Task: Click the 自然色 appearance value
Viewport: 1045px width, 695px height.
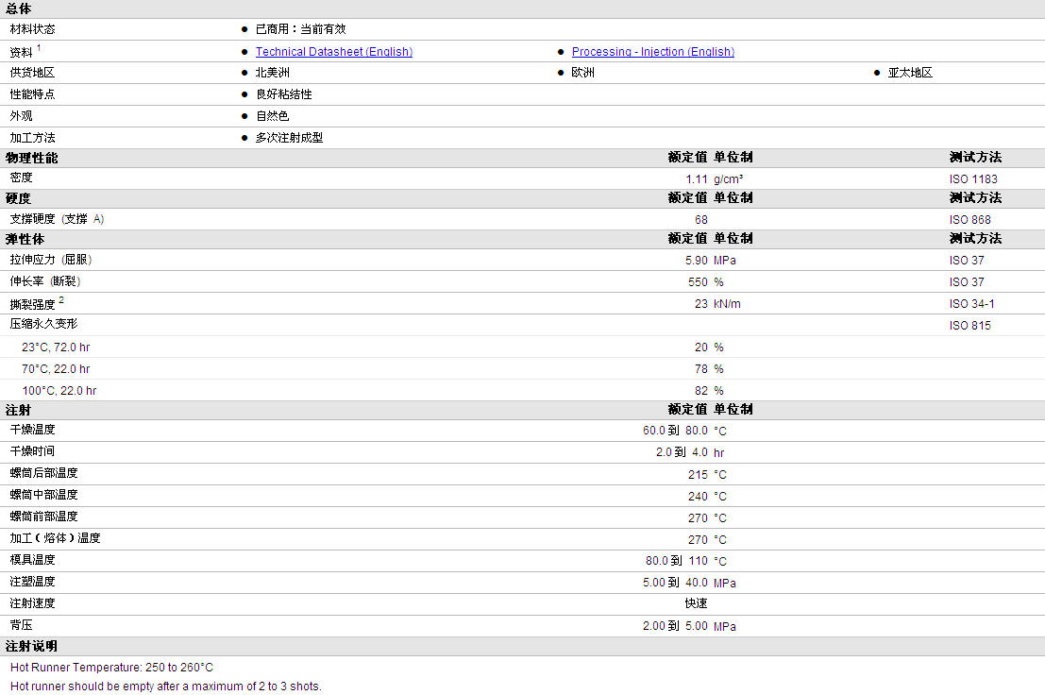Action: click(273, 116)
